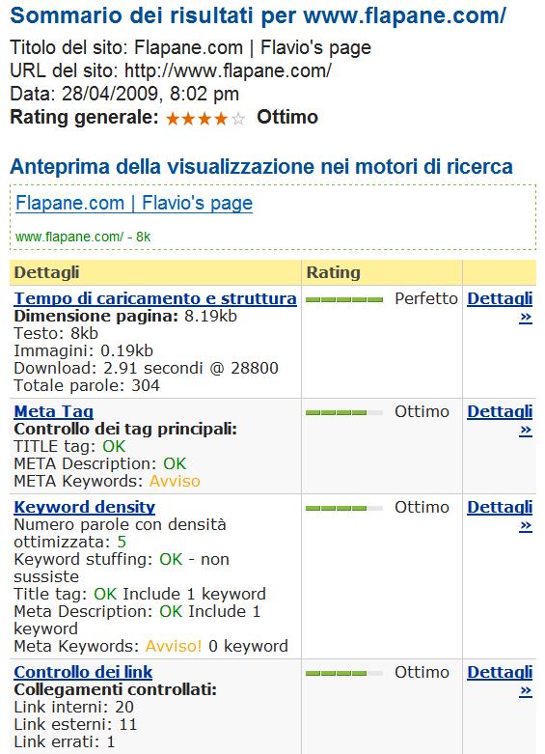The height and width of the screenshot is (754, 545).
Task: Click Dettagli » for Tempo di caricamento row
Action: coord(500,307)
